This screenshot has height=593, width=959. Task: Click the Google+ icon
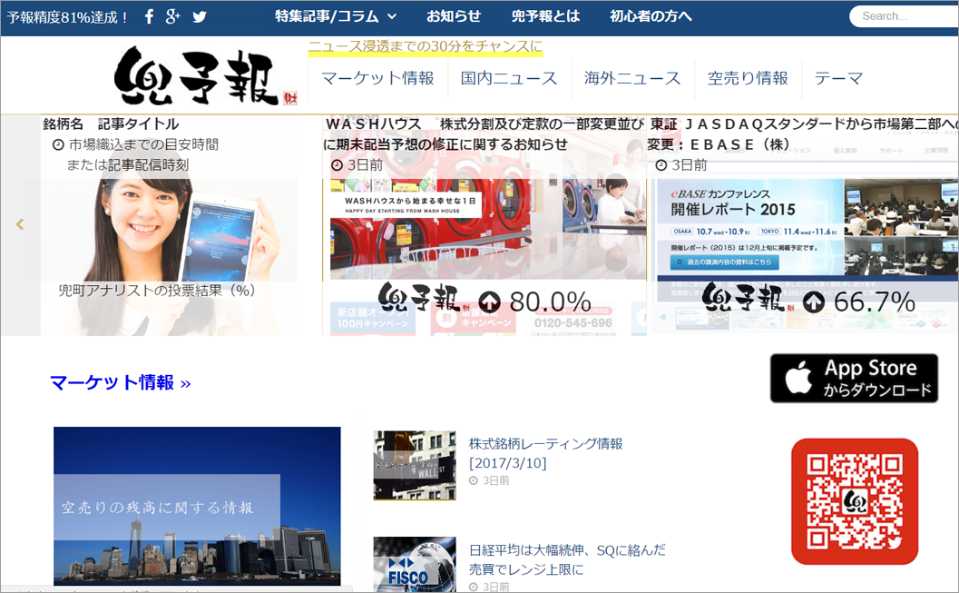tap(173, 15)
